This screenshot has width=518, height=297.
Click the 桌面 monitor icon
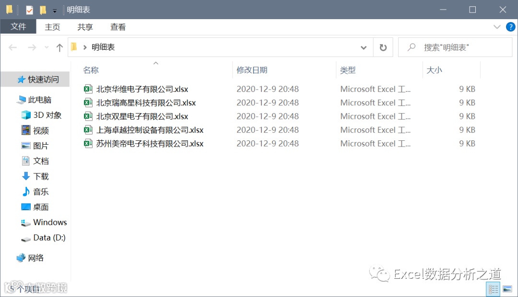point(26,206)
